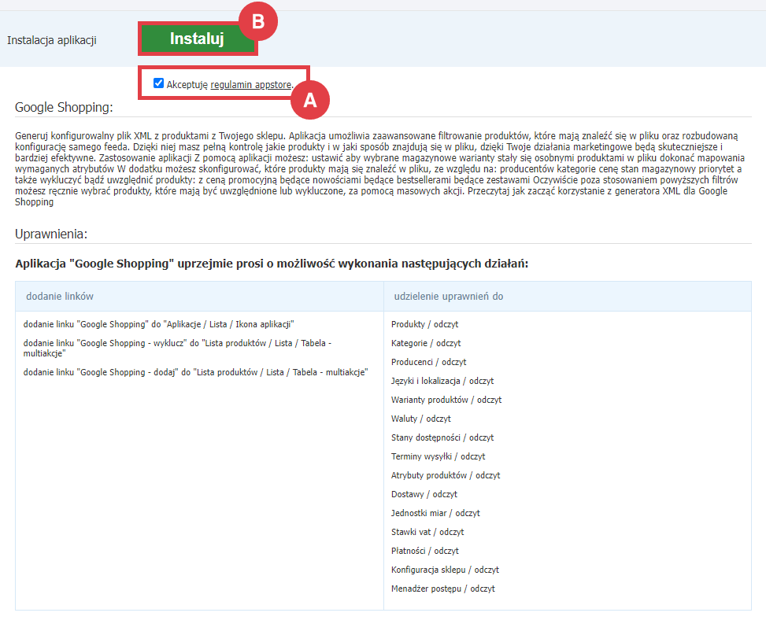766x620 pixels.
Task: Click the green Instaluj button
Action: [x=197, y=39]
